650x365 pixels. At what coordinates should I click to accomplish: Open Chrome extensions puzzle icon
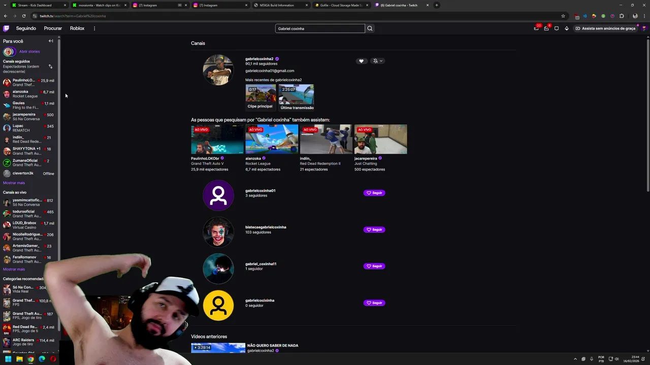[x=622, y=16]
